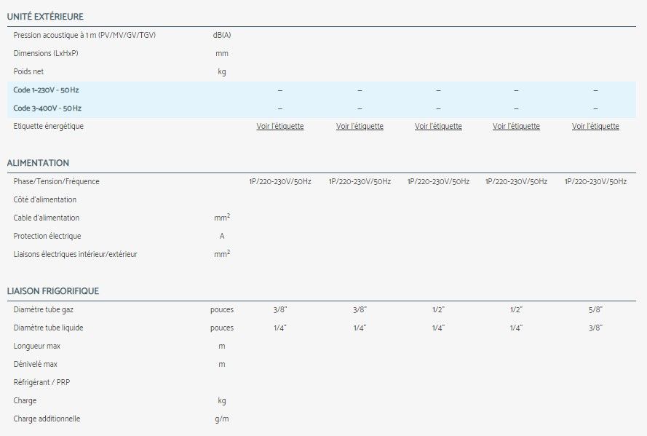Screen dimensions: 647x436
Task: Open the second column's "Voir l'étiquette" link
Action: 360,126
